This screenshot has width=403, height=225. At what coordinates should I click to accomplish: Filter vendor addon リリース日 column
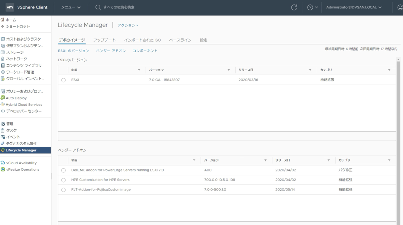coord(329,160)
